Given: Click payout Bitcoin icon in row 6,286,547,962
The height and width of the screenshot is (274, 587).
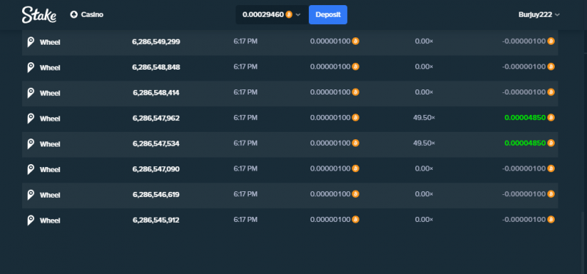Looking at the screenshot, I should pos(551,117).
